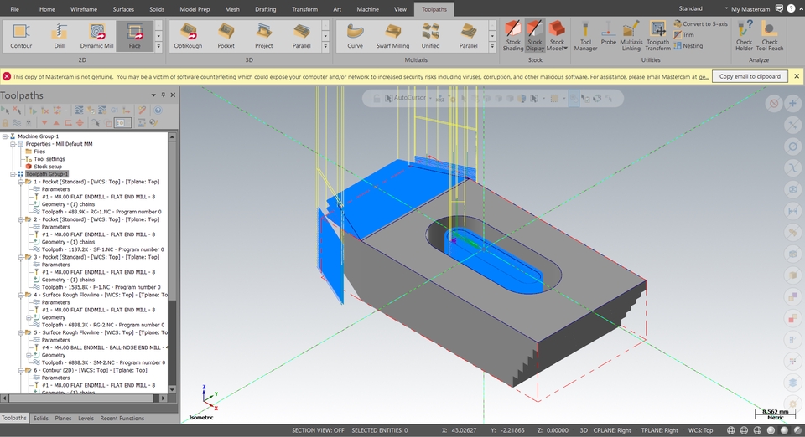Collapse the Machine Group-1 node
This screenshot has width=805, height=437.
[5, 136]
